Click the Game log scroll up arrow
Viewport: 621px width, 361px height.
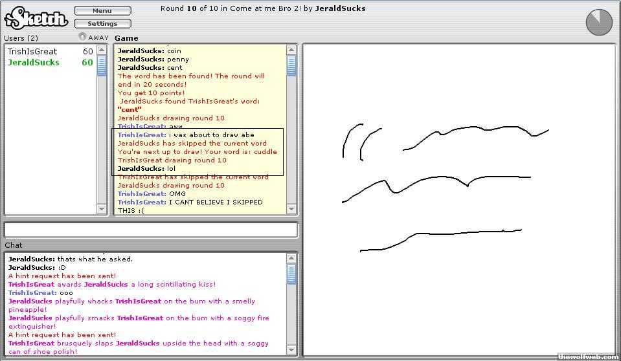(x=291, y=50)
